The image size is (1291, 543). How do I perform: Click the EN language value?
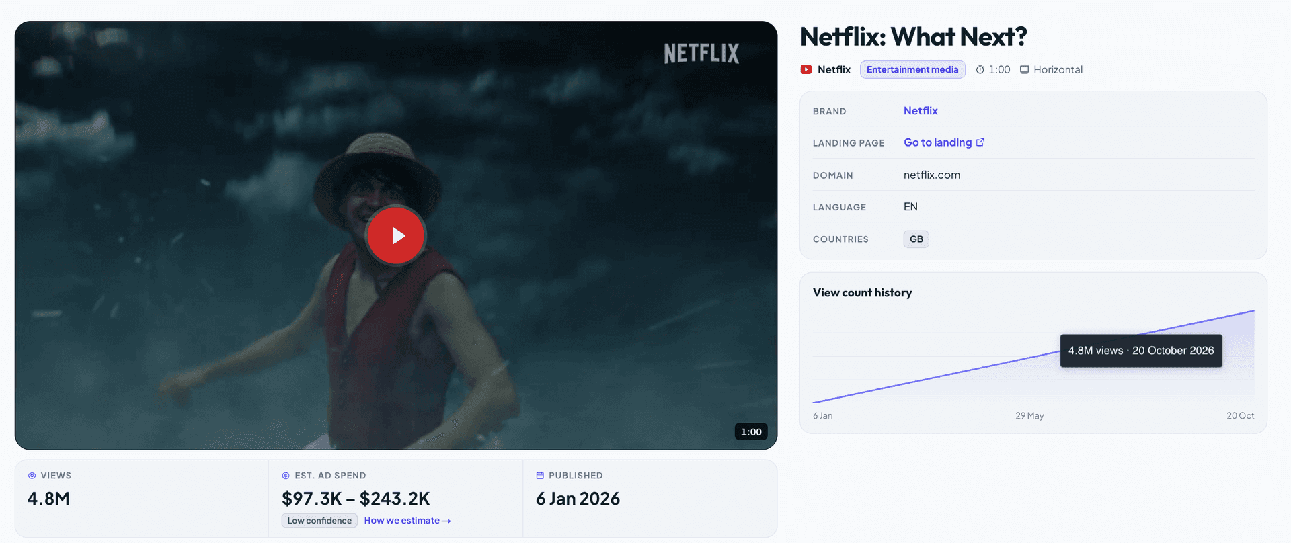pos(910,207)
